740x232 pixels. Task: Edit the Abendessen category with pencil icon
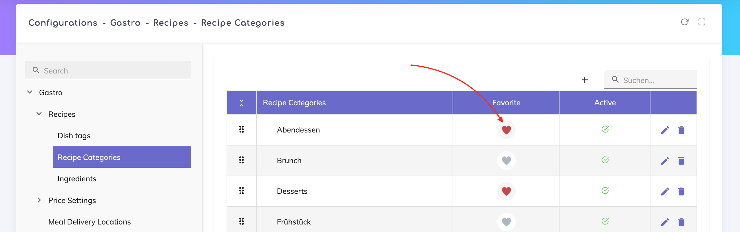tap(665, 130)
